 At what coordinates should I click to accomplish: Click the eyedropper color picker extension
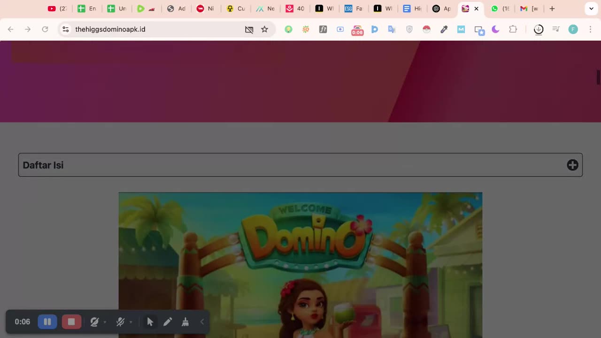[444, 29]
